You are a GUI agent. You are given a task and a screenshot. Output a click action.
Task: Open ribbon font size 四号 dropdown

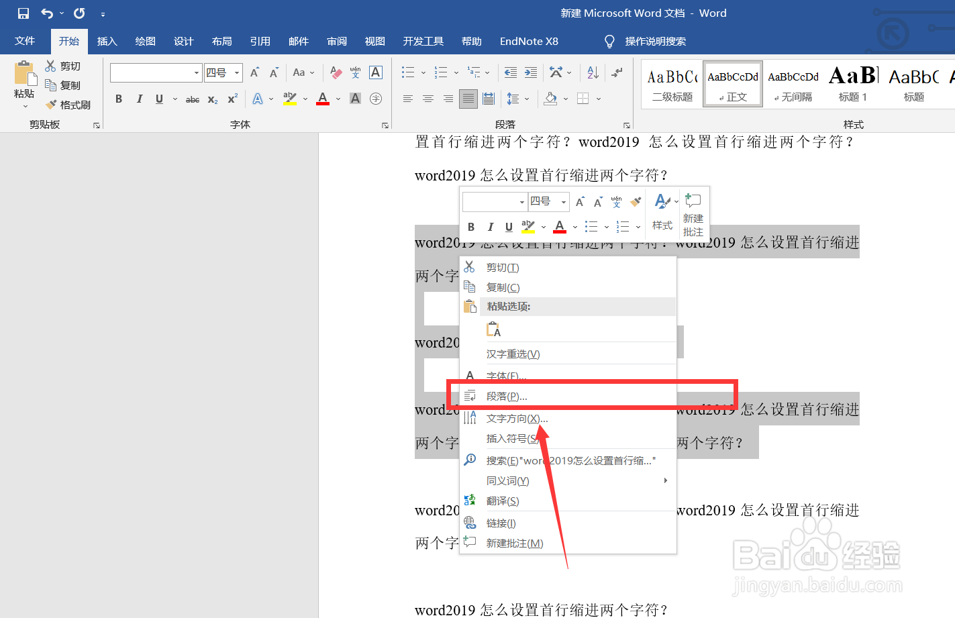(x=237, y=72)
